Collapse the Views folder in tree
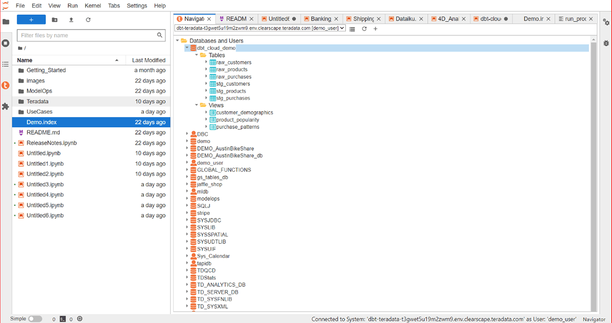The height and width of the screenshot is (323, 612). pyautogui.click(x=197, y=105)
